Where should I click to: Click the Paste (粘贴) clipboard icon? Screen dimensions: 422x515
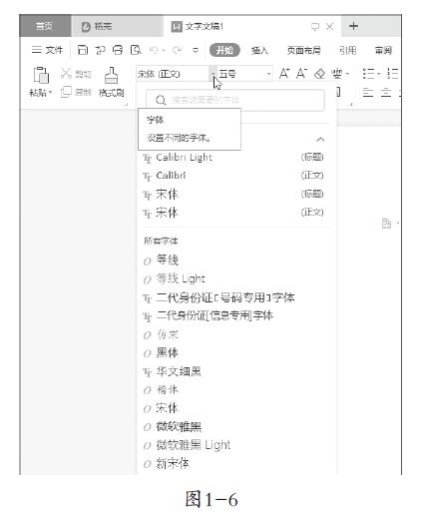coord(41,75)
